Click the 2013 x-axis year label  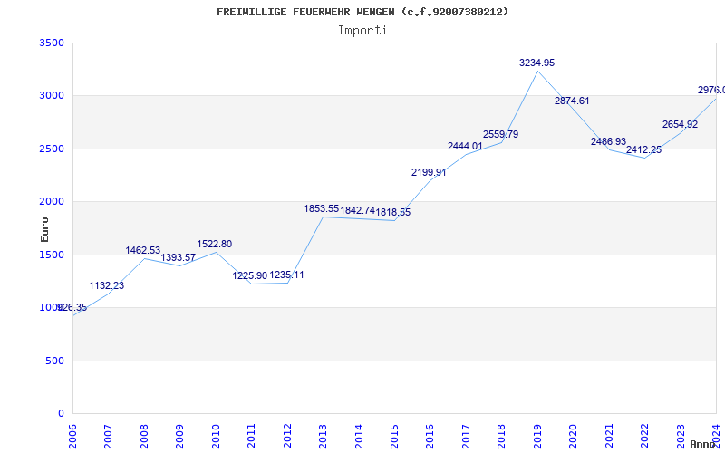coord(324,435)
